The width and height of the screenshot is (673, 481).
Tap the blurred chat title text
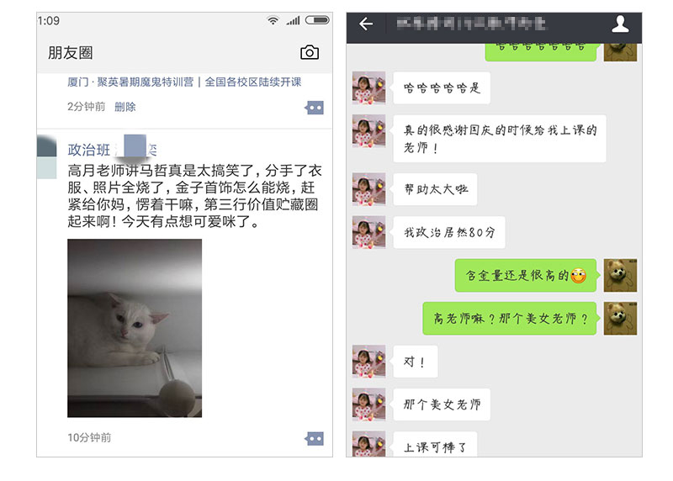tap(470, 24)
